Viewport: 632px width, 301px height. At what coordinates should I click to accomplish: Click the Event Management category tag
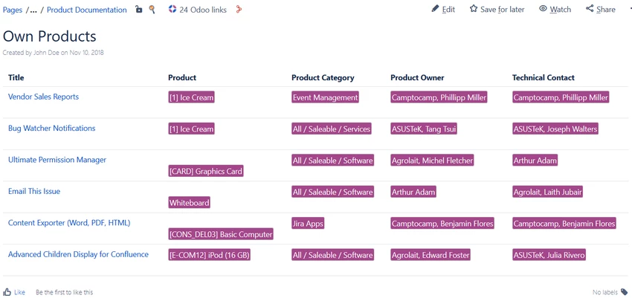pyautogui.click(x=325, y=97)
